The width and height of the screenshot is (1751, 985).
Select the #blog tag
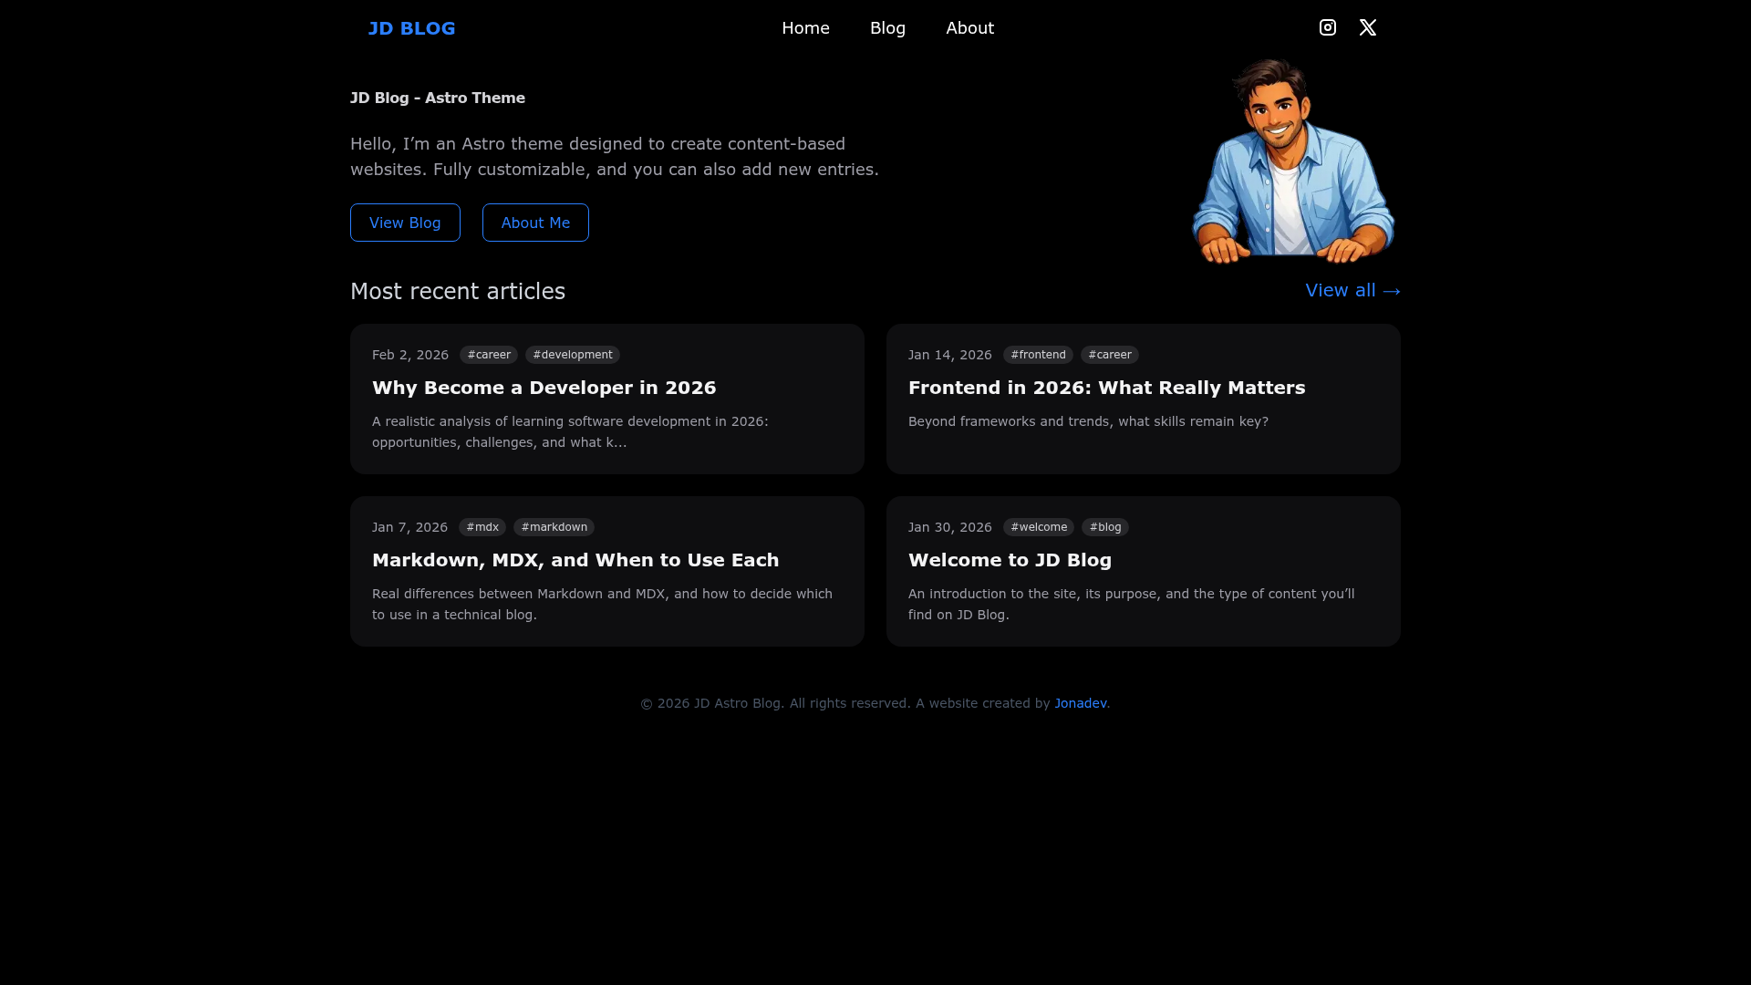coord(1105,527)
